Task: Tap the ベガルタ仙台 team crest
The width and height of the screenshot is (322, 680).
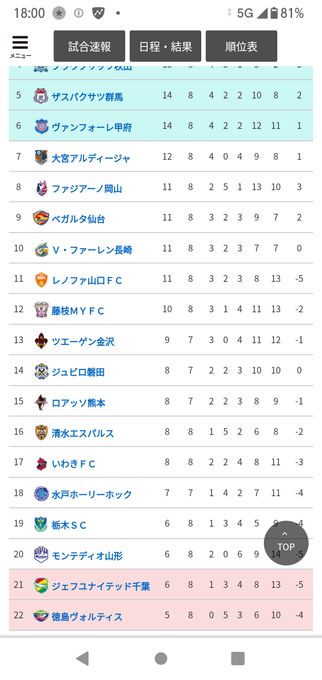Action: tap(41, 218)
